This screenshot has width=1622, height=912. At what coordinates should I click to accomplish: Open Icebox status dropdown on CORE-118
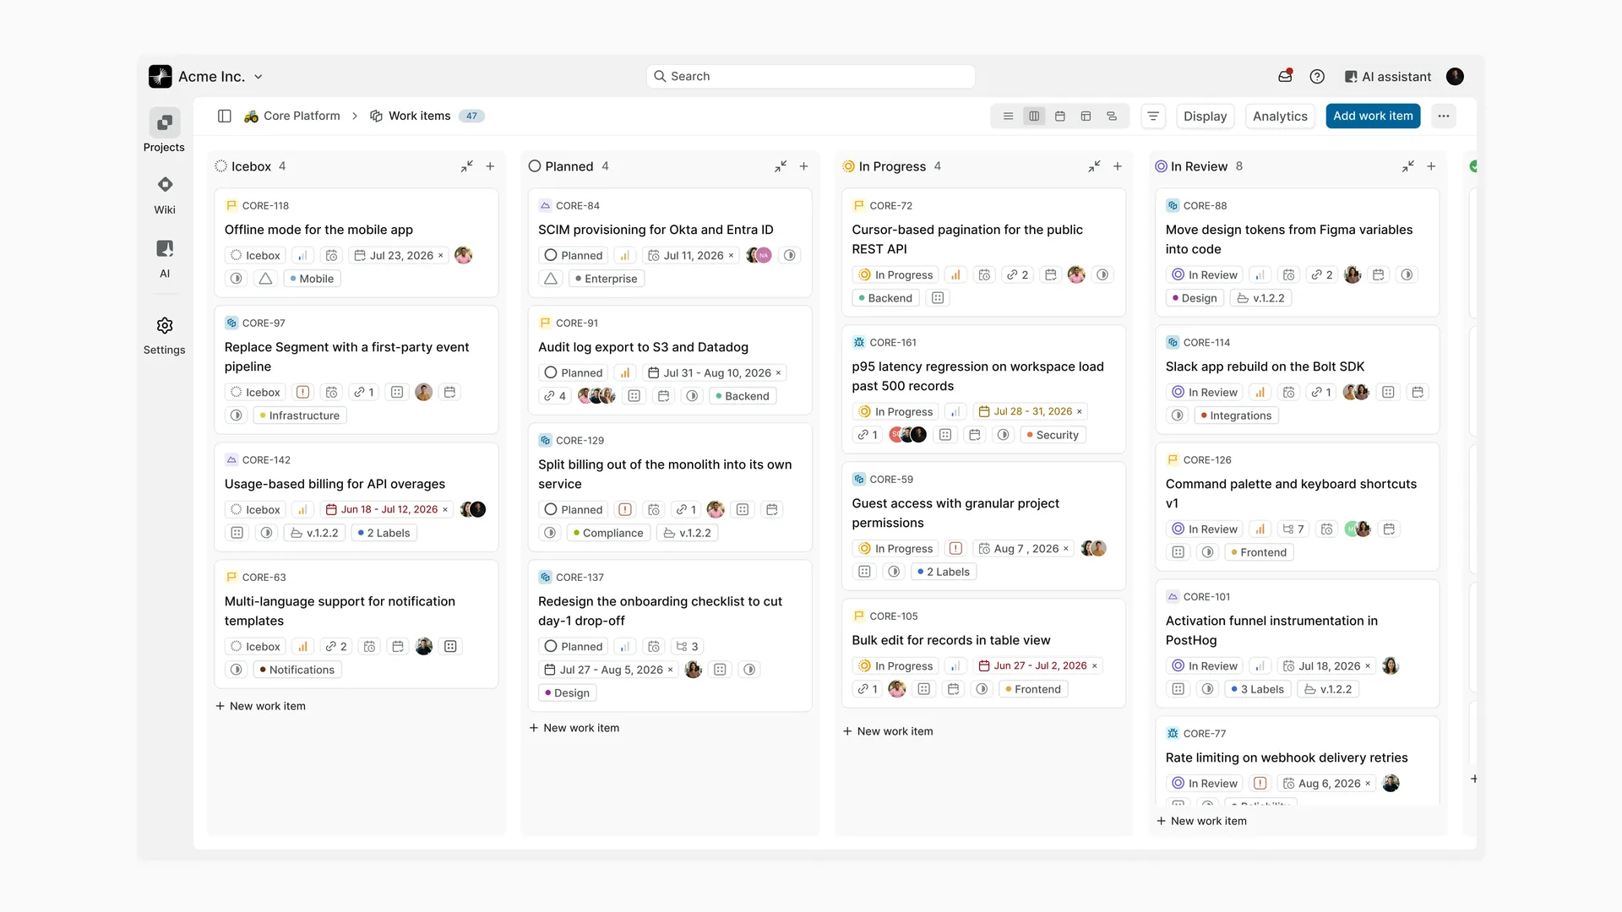[x=255, y=255]
